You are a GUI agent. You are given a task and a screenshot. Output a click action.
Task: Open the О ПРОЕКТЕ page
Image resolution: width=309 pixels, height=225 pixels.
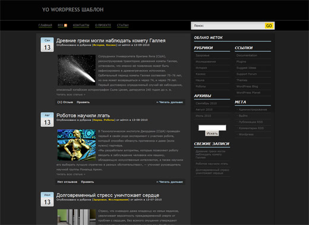[103, 25]
